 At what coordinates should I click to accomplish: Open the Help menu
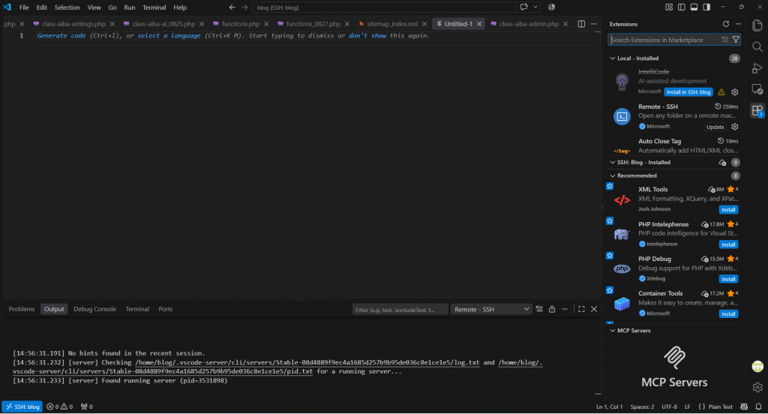(180, 7)
